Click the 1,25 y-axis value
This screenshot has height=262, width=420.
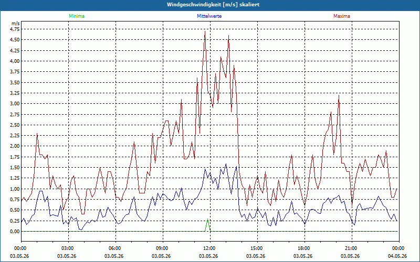coord(15,178)
